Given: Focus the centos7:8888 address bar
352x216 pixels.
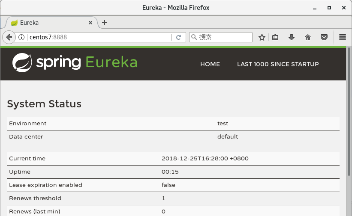Looking at the screenshot, I should click(99, 37).
